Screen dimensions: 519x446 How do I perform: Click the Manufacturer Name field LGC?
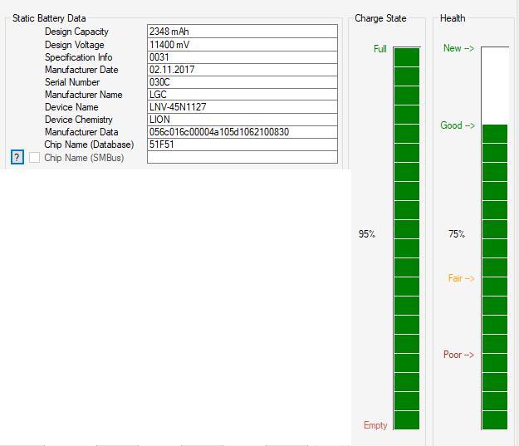[242, 95]
